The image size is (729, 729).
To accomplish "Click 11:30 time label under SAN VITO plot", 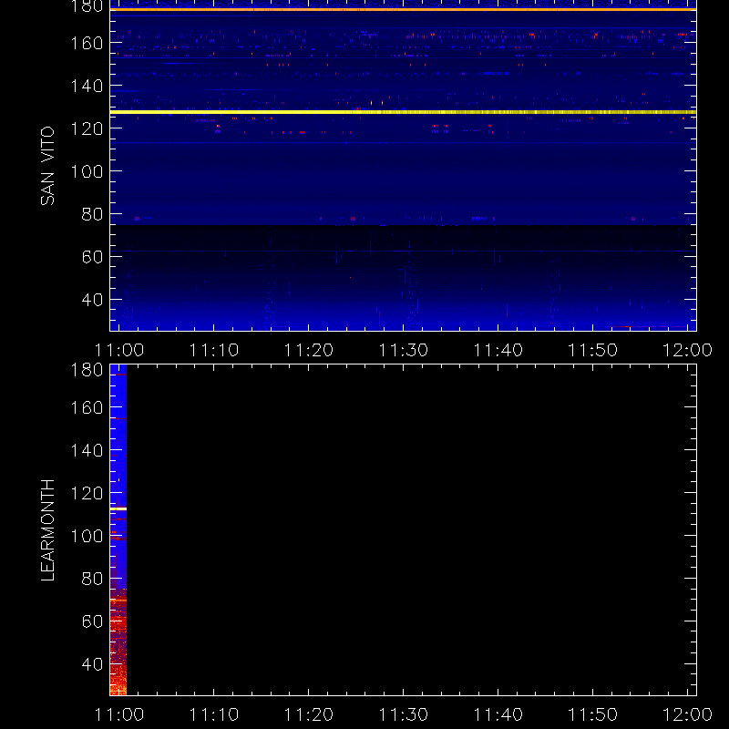I will click(404, 350).
